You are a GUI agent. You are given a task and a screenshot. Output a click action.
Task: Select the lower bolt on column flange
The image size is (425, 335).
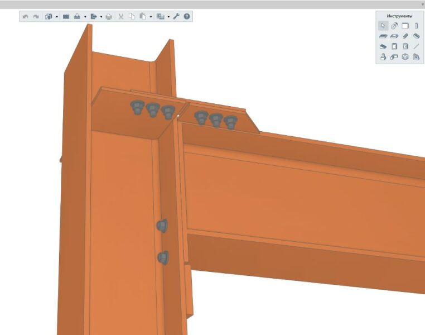coord(163,258)
